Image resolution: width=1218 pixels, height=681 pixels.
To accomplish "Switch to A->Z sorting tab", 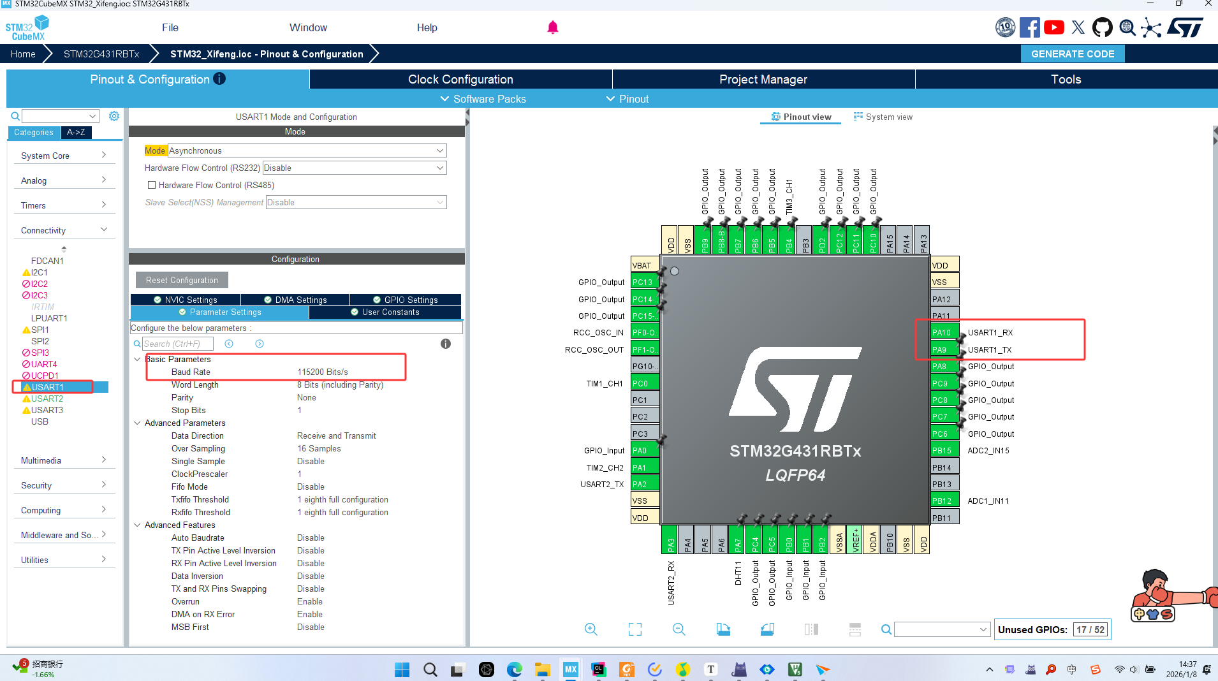I will 76,132.
